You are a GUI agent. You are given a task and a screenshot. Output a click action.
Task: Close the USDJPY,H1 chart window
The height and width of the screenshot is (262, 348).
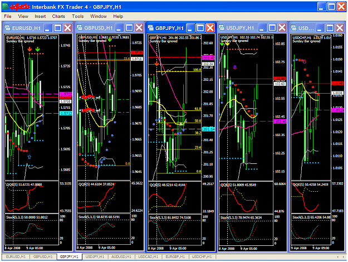[282, 28]
